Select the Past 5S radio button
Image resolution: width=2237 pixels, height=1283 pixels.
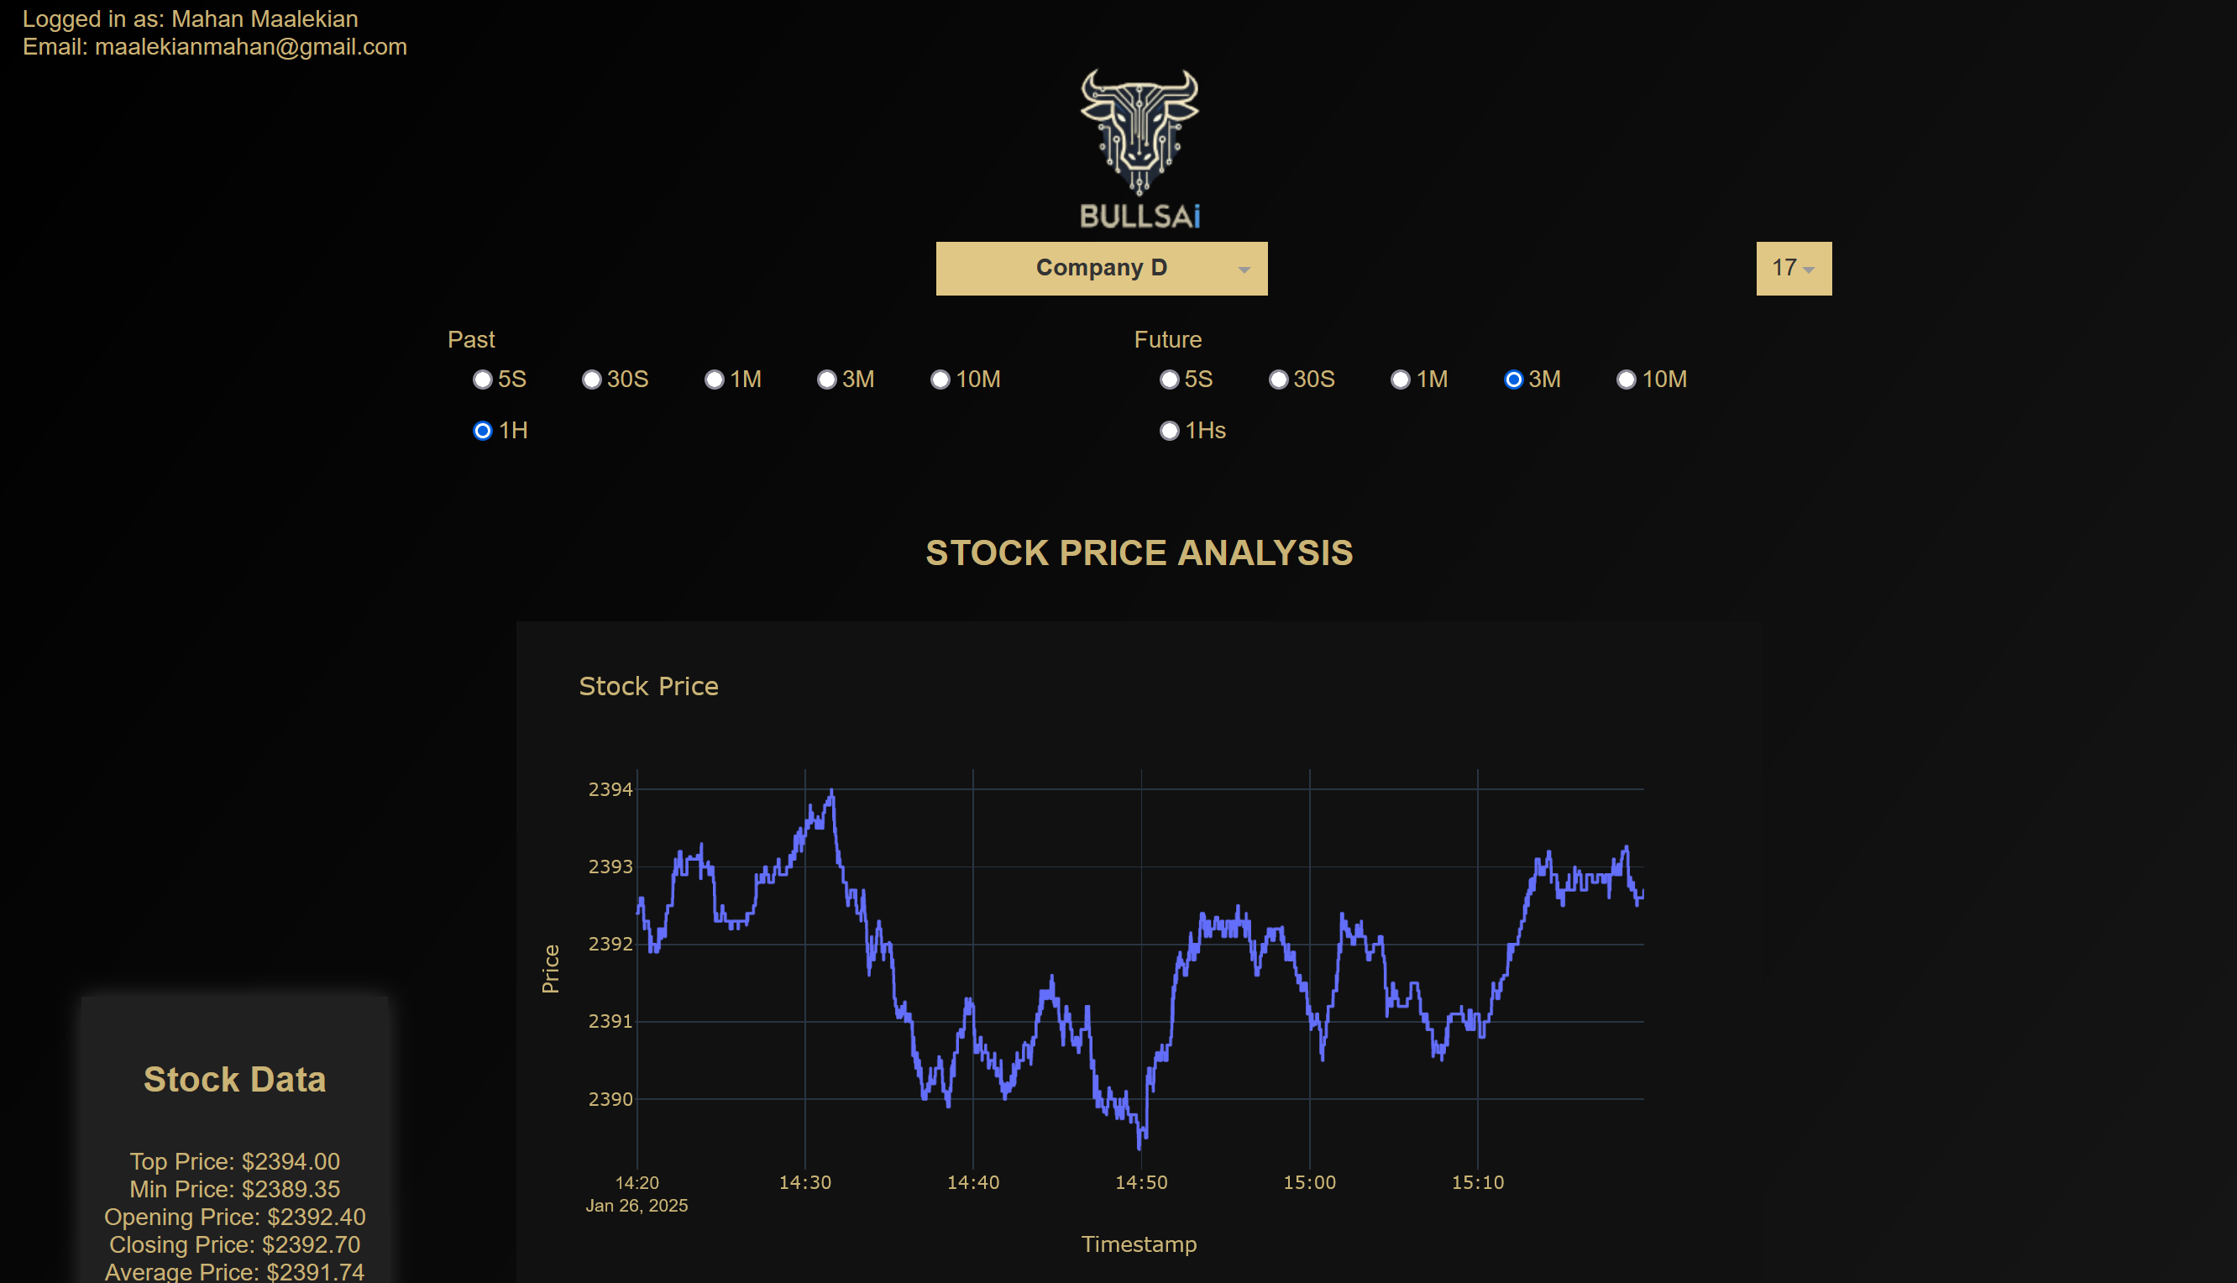[x=482, y=379]
